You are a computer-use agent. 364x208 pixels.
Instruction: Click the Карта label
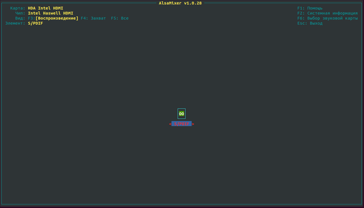(x=18, y=8)
